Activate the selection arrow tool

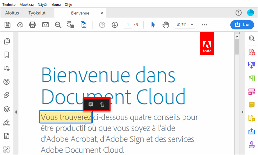click(x=153, y=25)
